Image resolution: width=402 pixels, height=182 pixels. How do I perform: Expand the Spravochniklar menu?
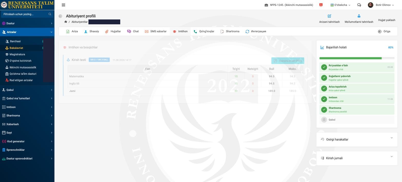[27, 150]
